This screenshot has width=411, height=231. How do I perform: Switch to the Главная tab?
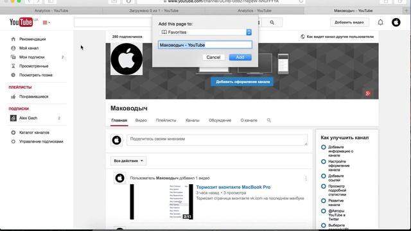119,121
